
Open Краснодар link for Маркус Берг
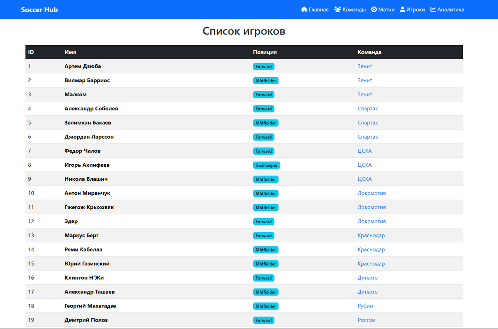point(371,236)
